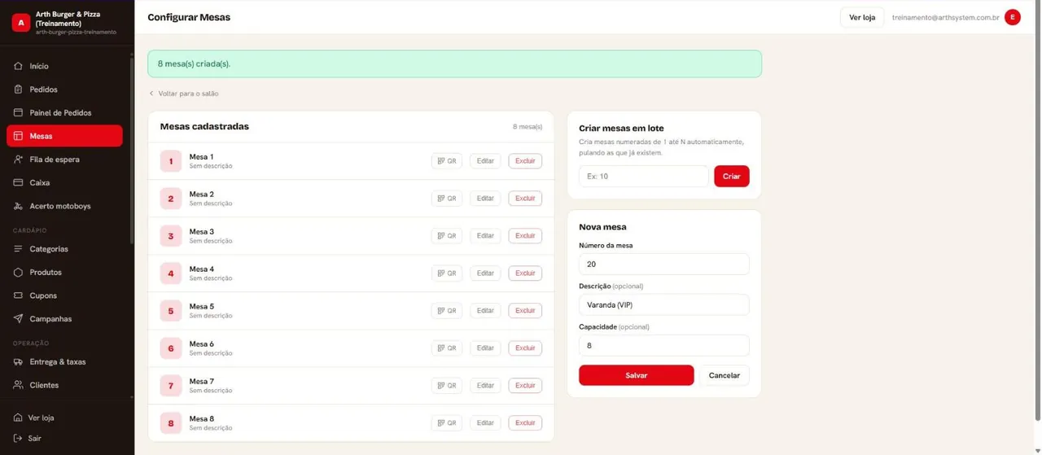Open QR code for Mesa 4
This screenshot has height=455, width=1042.
(x=447, y=273)
